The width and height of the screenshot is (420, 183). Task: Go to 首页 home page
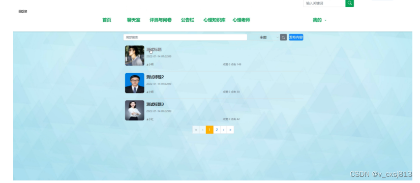coord(107,20)
